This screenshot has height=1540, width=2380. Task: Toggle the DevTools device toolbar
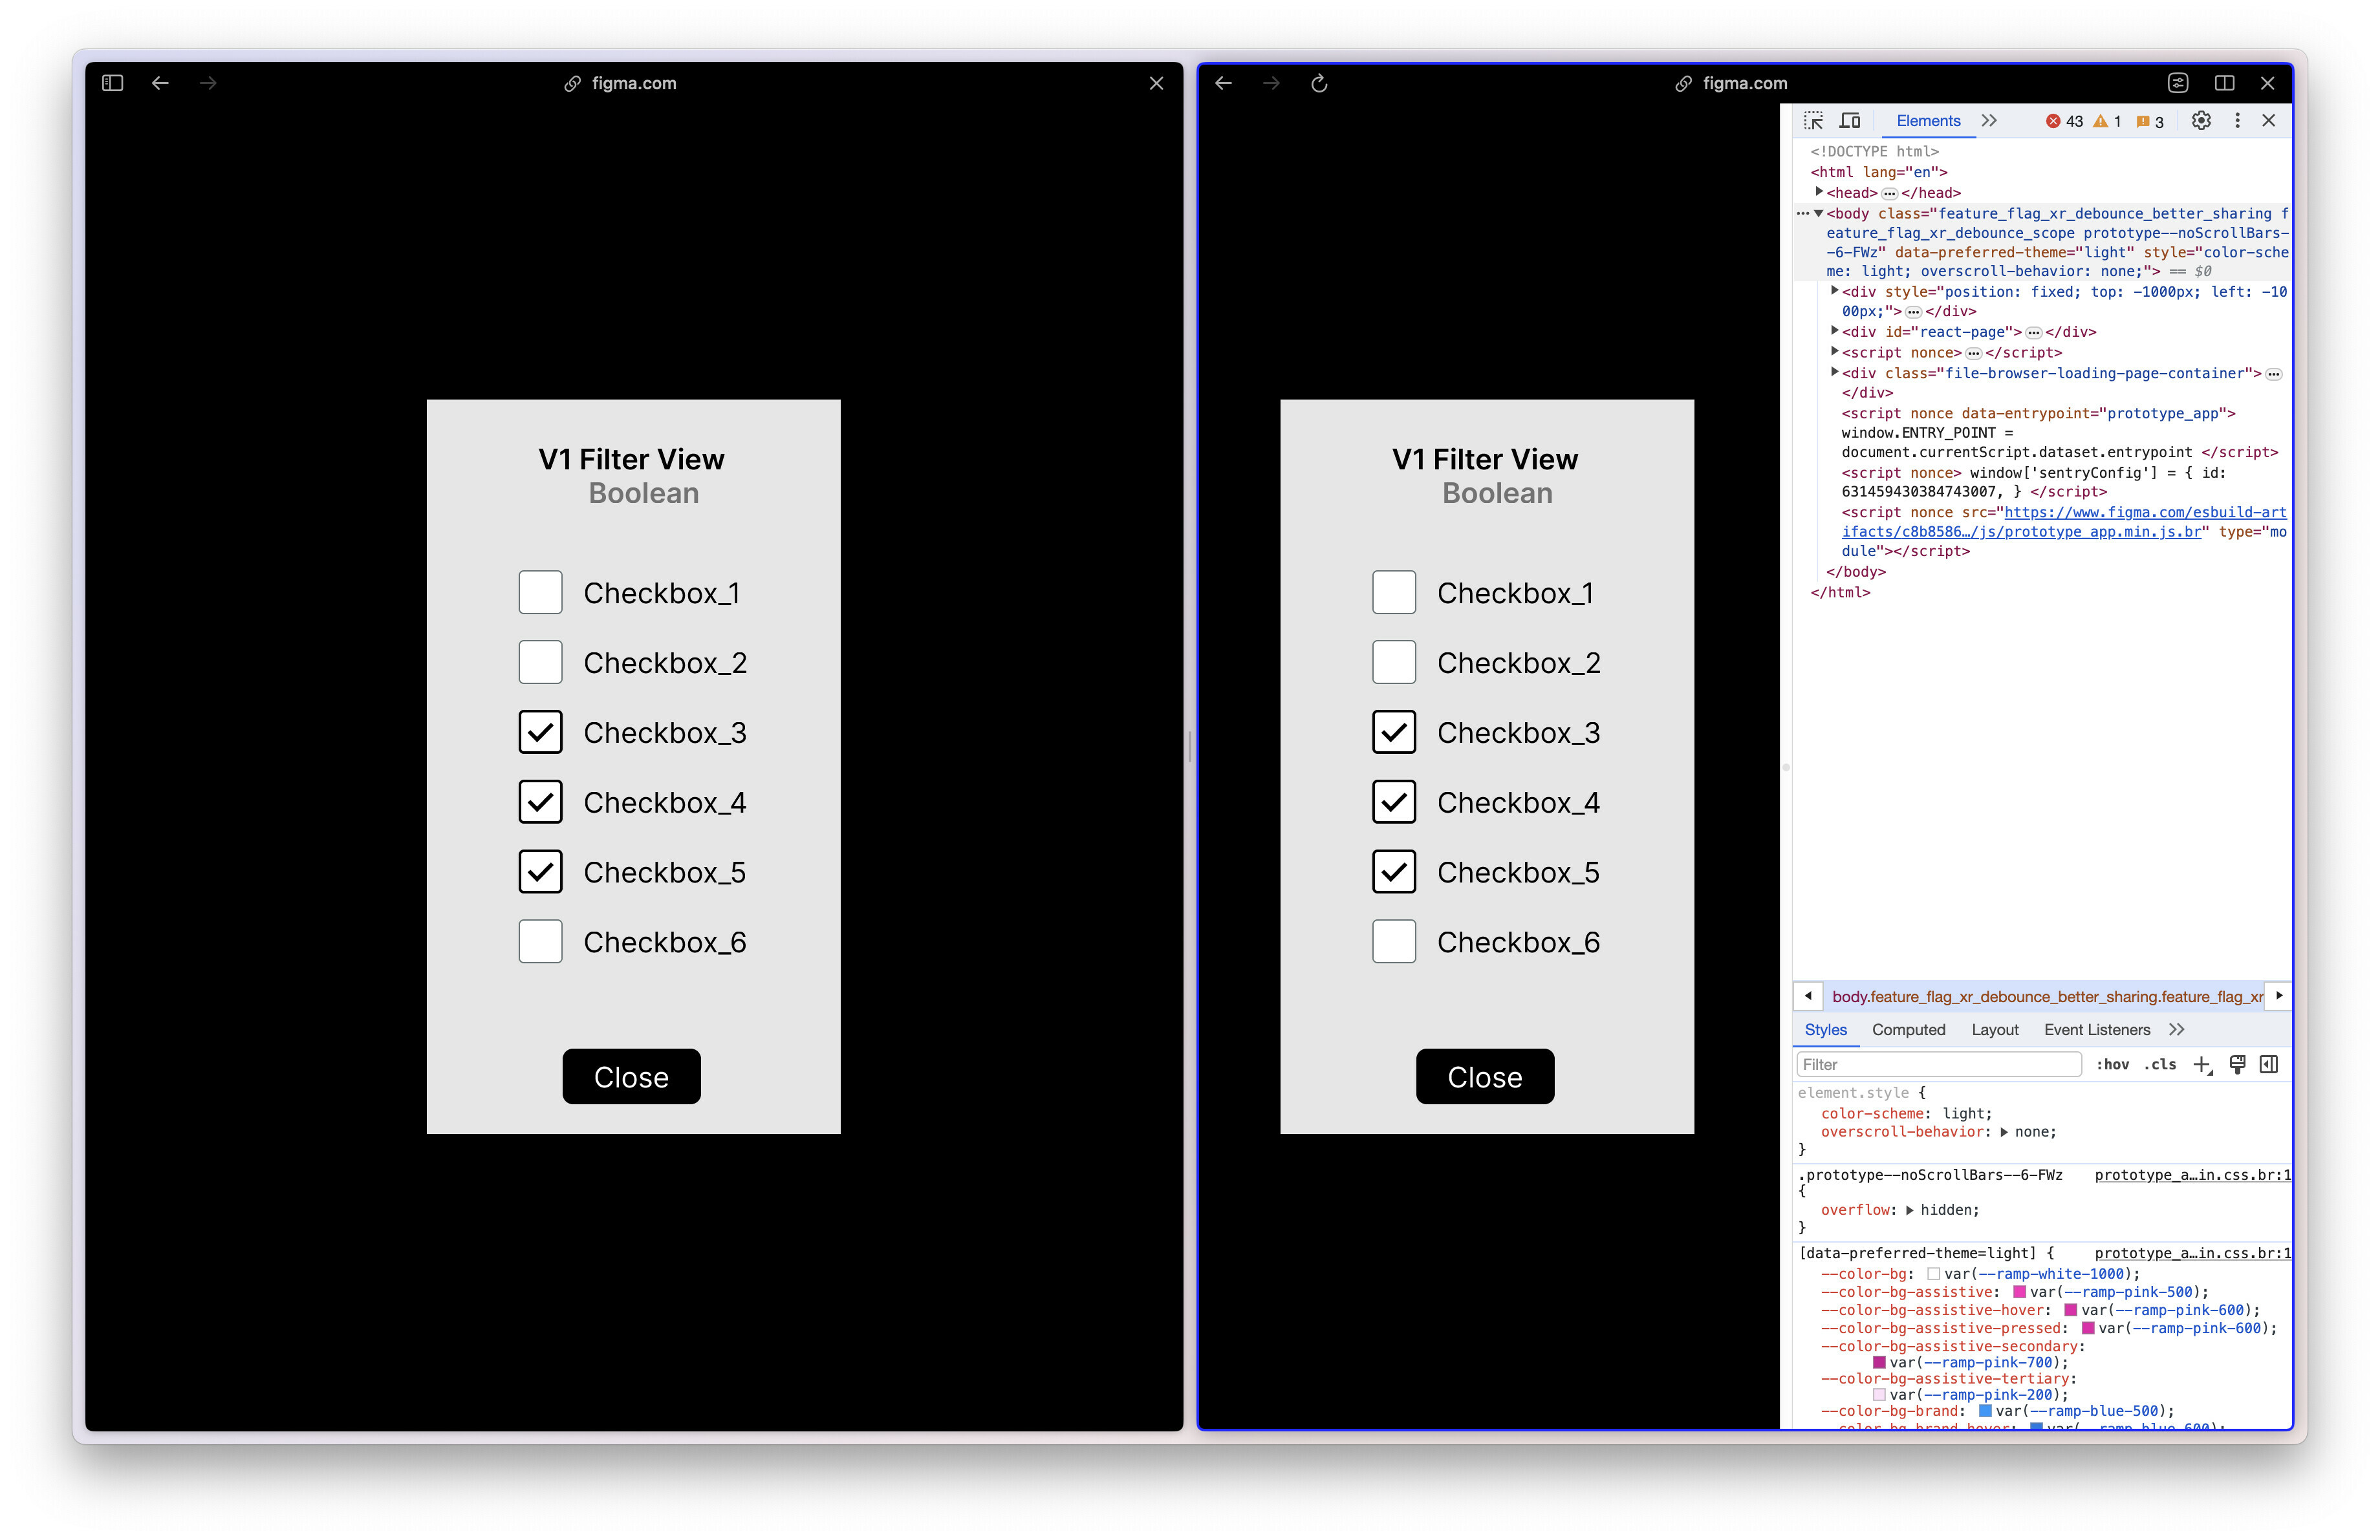click(x=1850, y=121)
